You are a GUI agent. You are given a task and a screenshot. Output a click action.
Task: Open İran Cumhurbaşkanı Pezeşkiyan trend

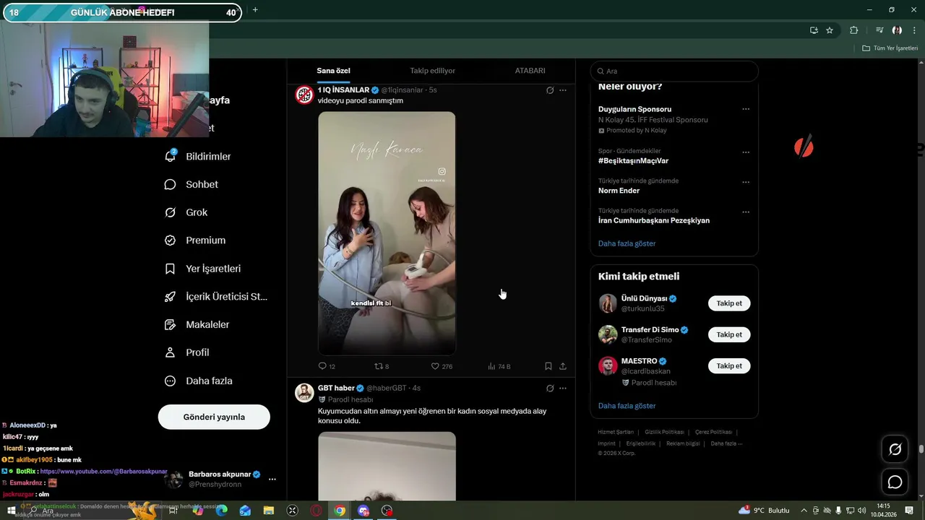point(654,220)
